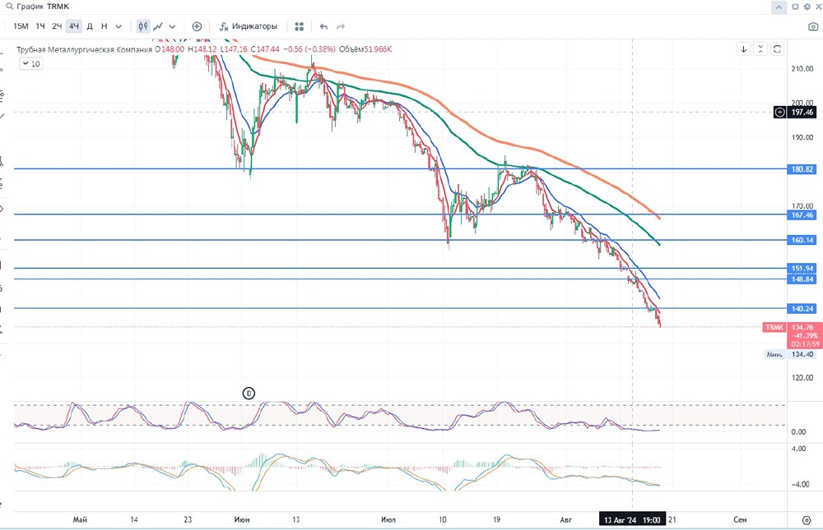The image size is (823, 530).
Task: Open axis settings icon at bottom right
Action: coord(807,520)
